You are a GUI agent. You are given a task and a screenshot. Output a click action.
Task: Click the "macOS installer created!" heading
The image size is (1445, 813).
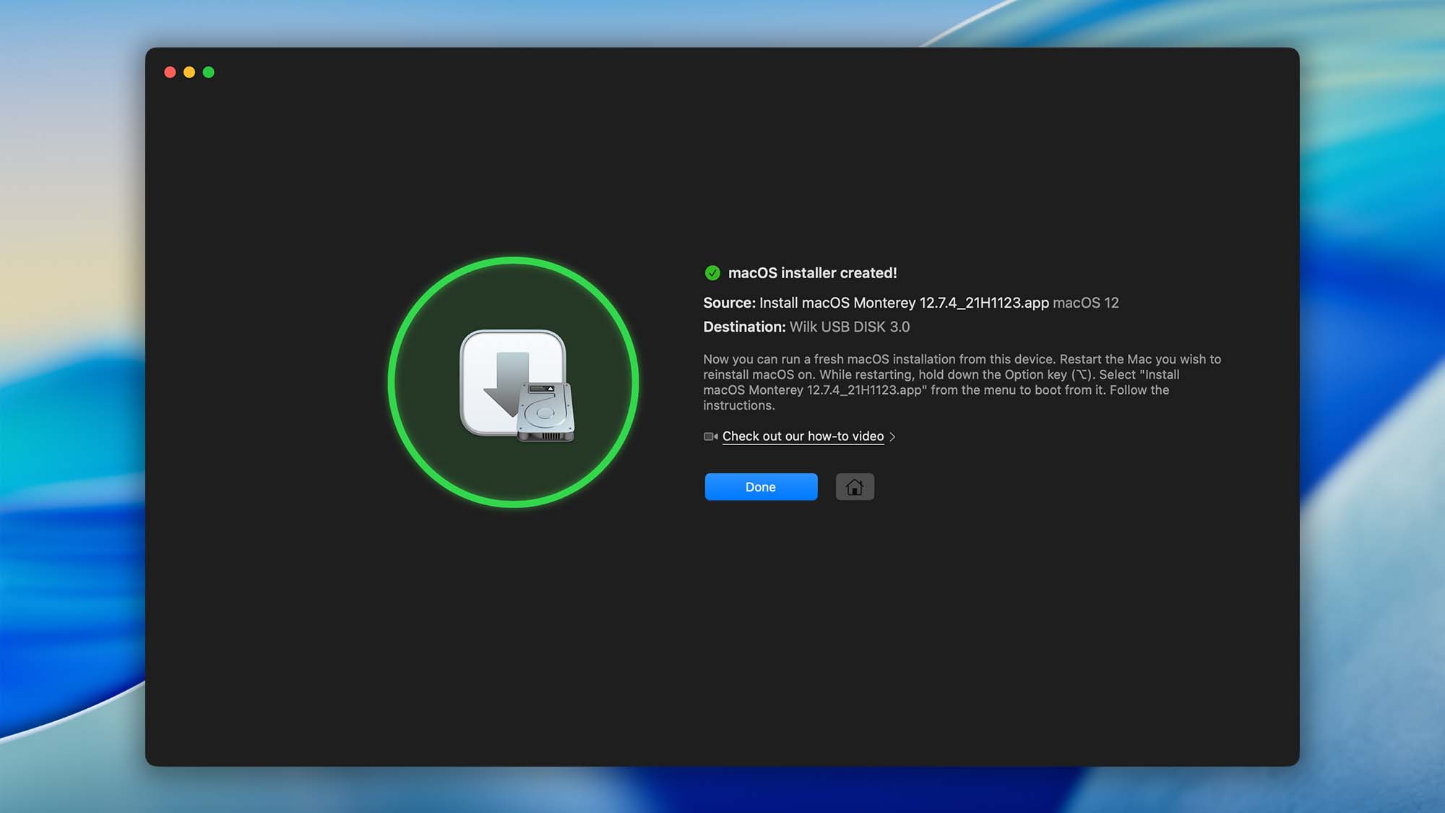point(812,273)
